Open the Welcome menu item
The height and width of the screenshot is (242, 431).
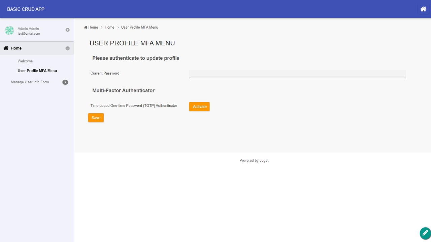[x=25, y=61]
